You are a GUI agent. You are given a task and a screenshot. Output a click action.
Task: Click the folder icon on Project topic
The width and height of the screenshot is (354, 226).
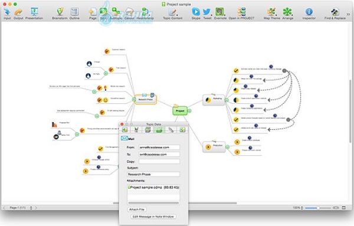(176, 106)
